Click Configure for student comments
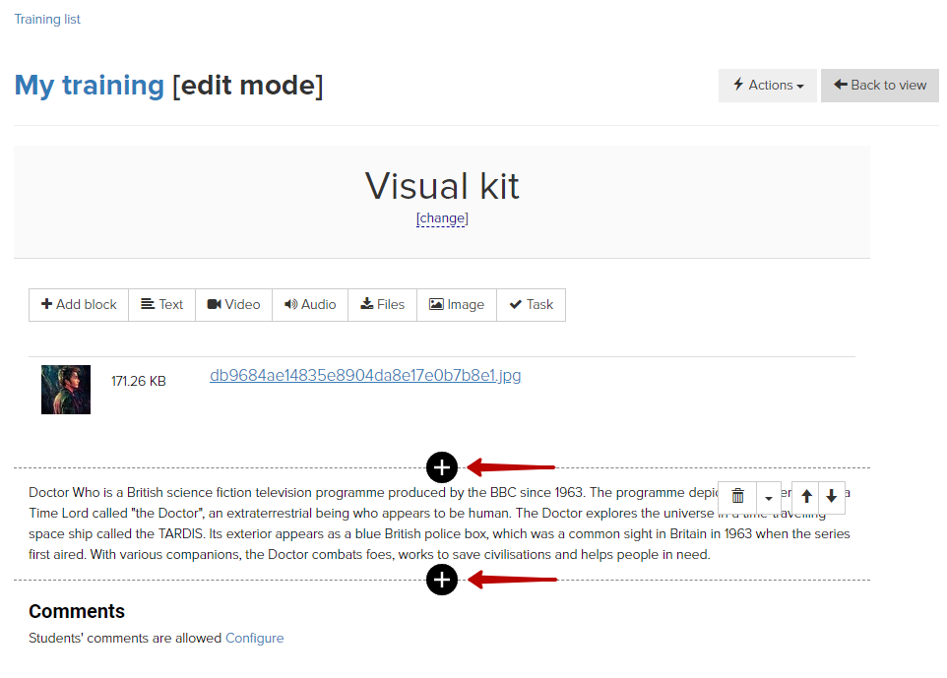This screenshot has width=947, height=678. [254, 639]
